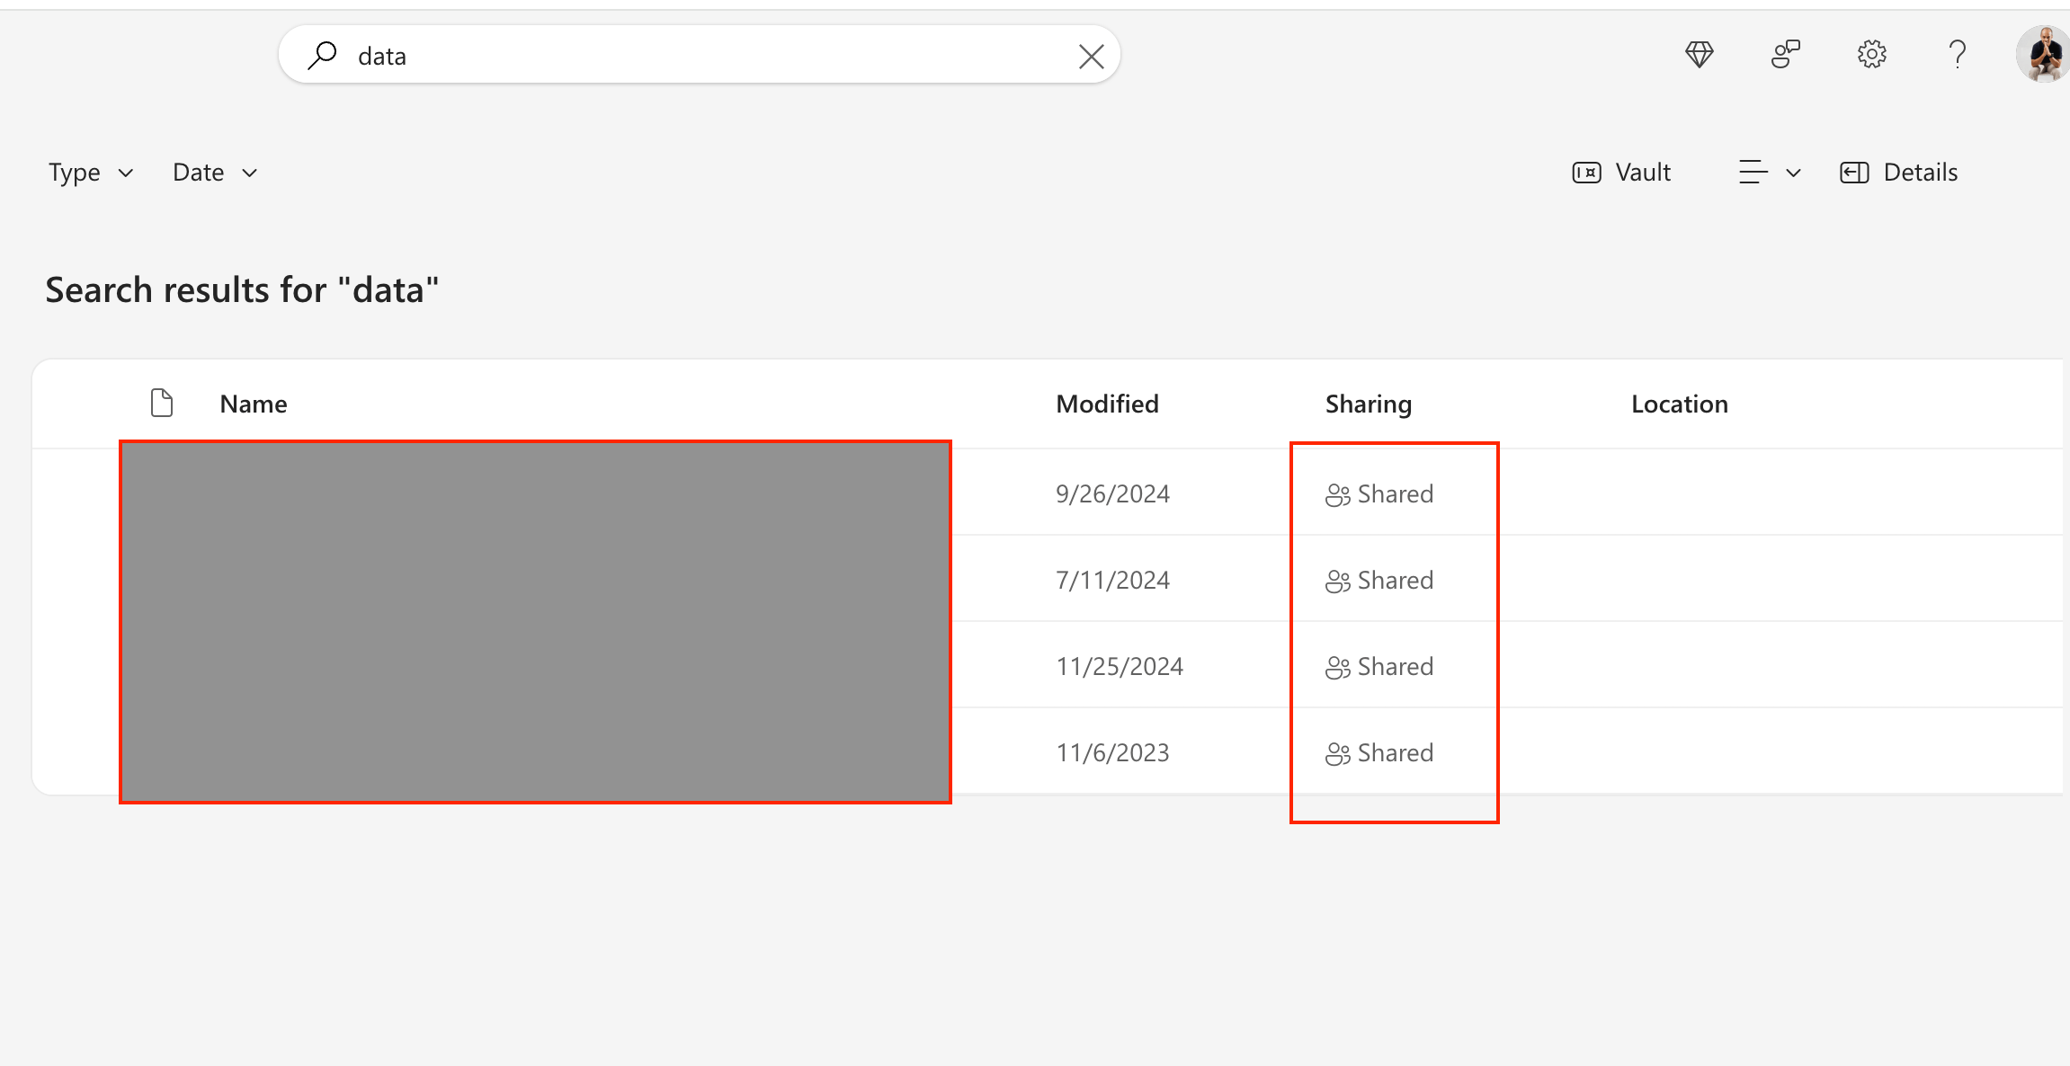The image size is (2070, 1066).
Task: Open Shared status for 9/26/2024 row
Action: [1379, 493]
